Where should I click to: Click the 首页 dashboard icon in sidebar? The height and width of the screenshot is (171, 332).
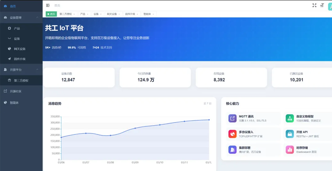6,6
